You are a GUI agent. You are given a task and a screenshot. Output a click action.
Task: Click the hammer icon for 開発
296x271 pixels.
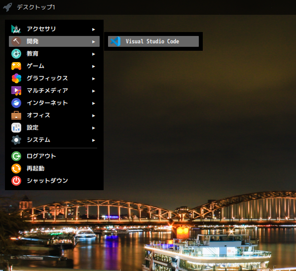point(16,41)
